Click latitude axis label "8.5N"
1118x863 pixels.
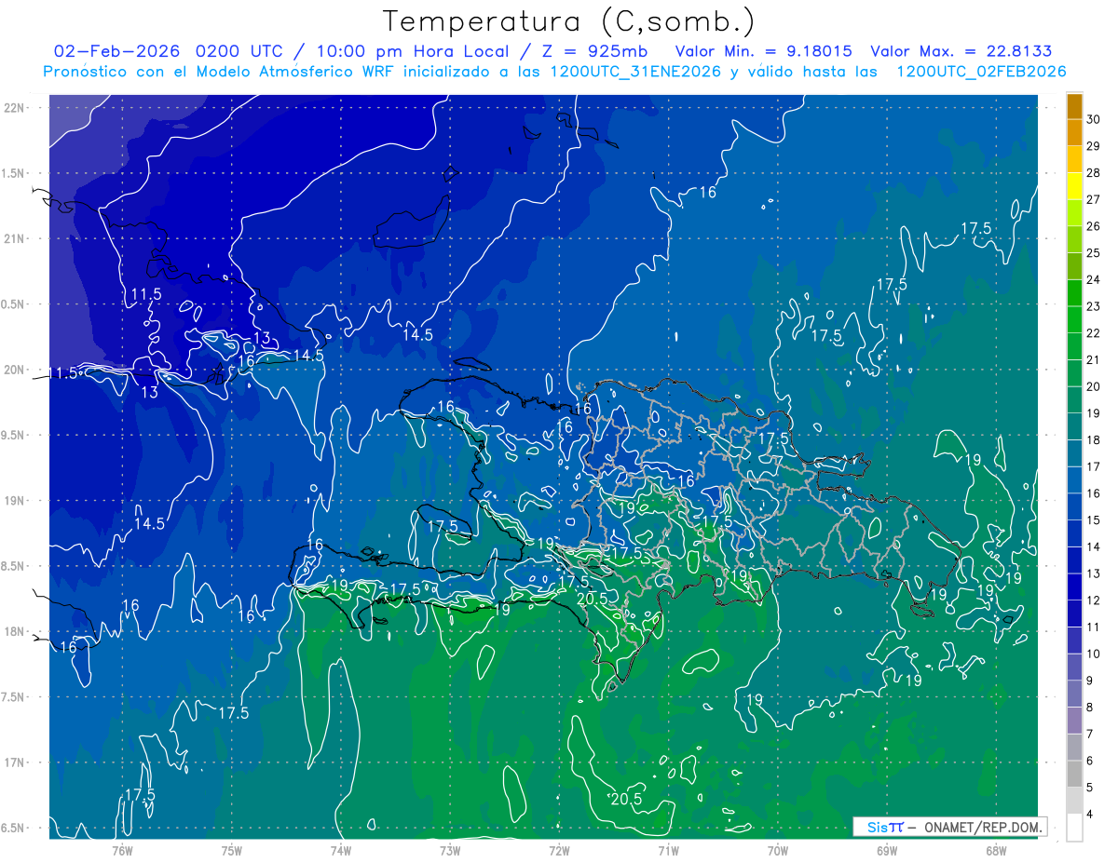12,566
